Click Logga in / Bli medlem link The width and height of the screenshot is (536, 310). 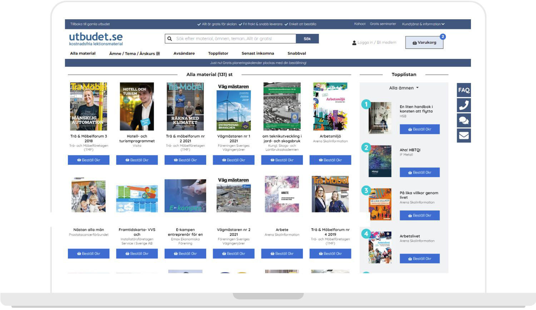tap(377, 42)
